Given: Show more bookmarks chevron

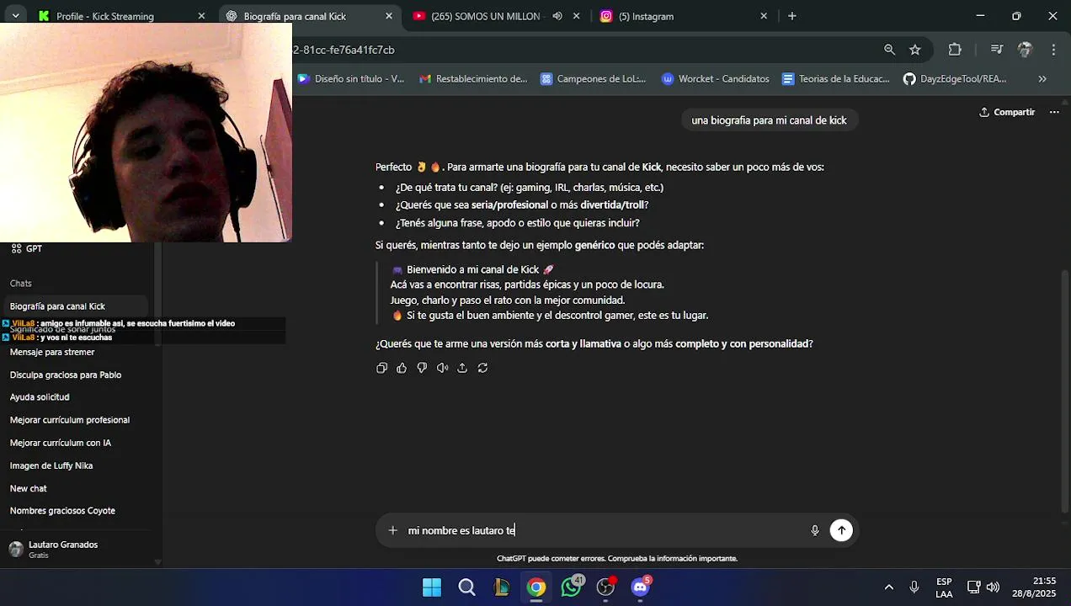Looking at the screenshot, I should click(1042, 79).
